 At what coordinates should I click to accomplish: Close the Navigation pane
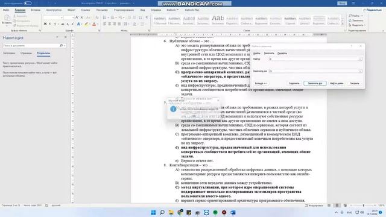click(66, 37)
